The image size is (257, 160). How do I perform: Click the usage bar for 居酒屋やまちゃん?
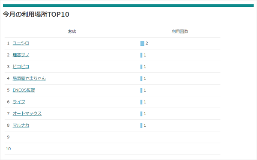(x=141, y=79)
